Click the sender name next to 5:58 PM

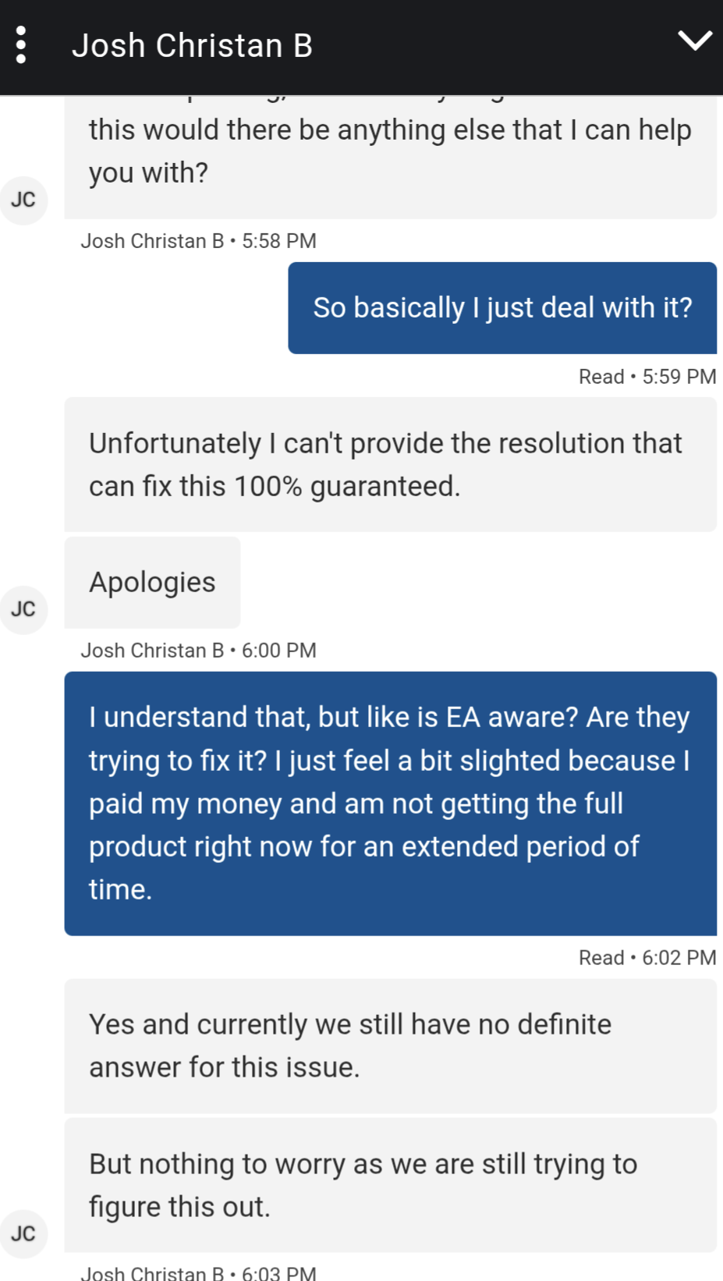coord(152,241)
